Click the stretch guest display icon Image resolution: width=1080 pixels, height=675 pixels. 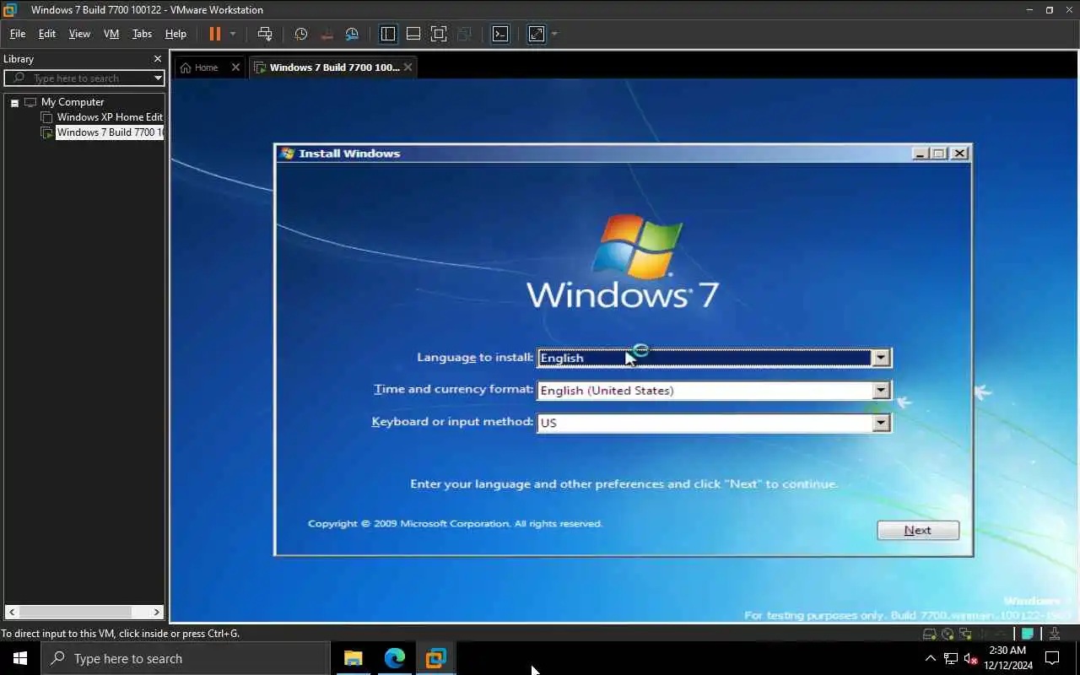pos(537,34)
